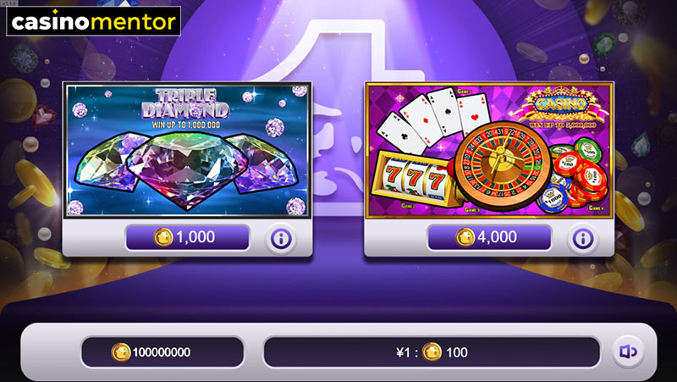The width and height of the screenshot is (677, 382).
Task: Click the version label in the corner
Action: [x=8, y=3]
